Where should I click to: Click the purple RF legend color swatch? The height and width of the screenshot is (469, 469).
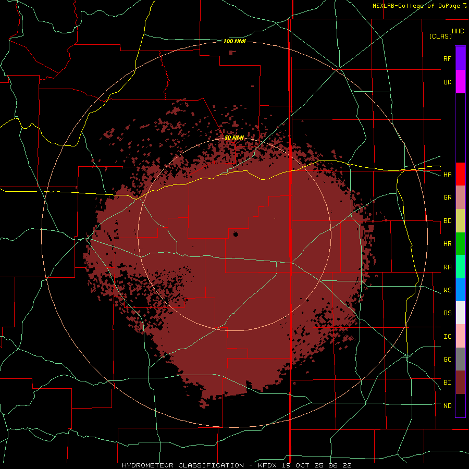tap(460, 58)
